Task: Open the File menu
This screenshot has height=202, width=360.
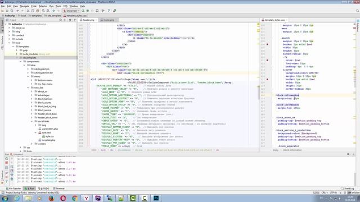Action: 3,6
